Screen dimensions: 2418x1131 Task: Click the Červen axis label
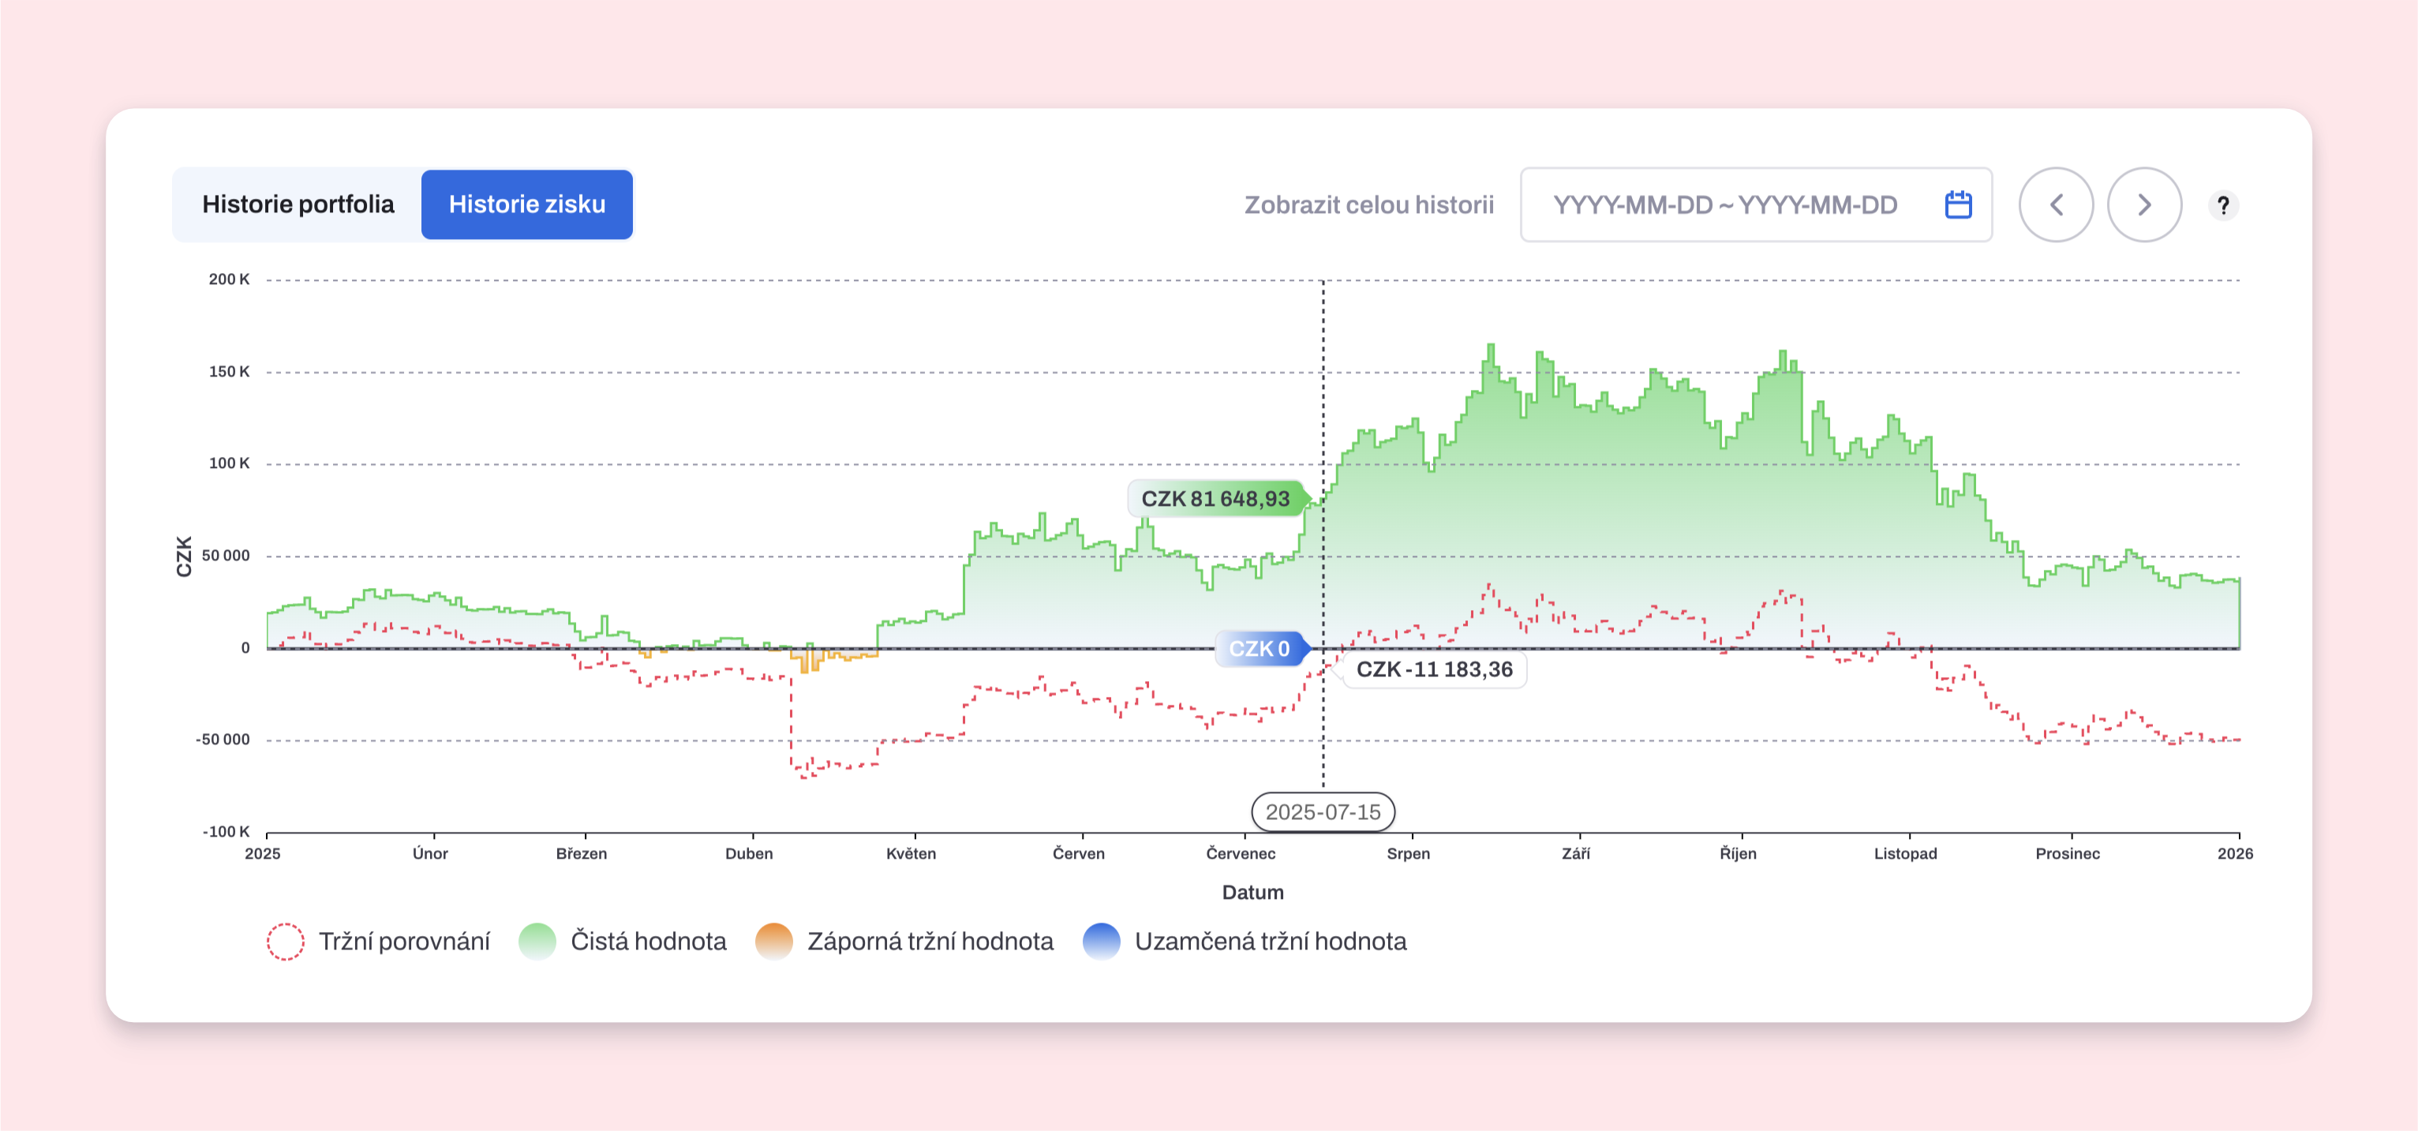pyautogui.click(x=1079, y=854)
